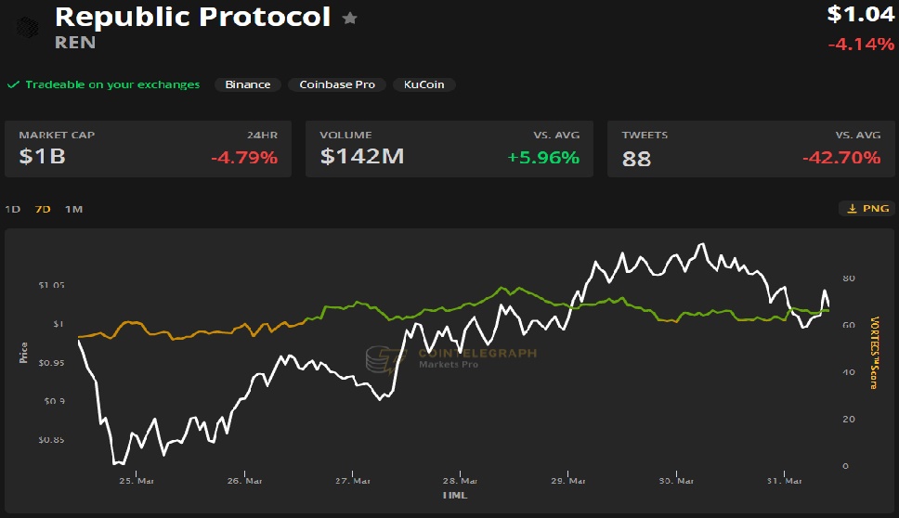Viewport: 899px width, 518px height.
Task: Click the Market Cap value $1B
Action: [43, 157]
